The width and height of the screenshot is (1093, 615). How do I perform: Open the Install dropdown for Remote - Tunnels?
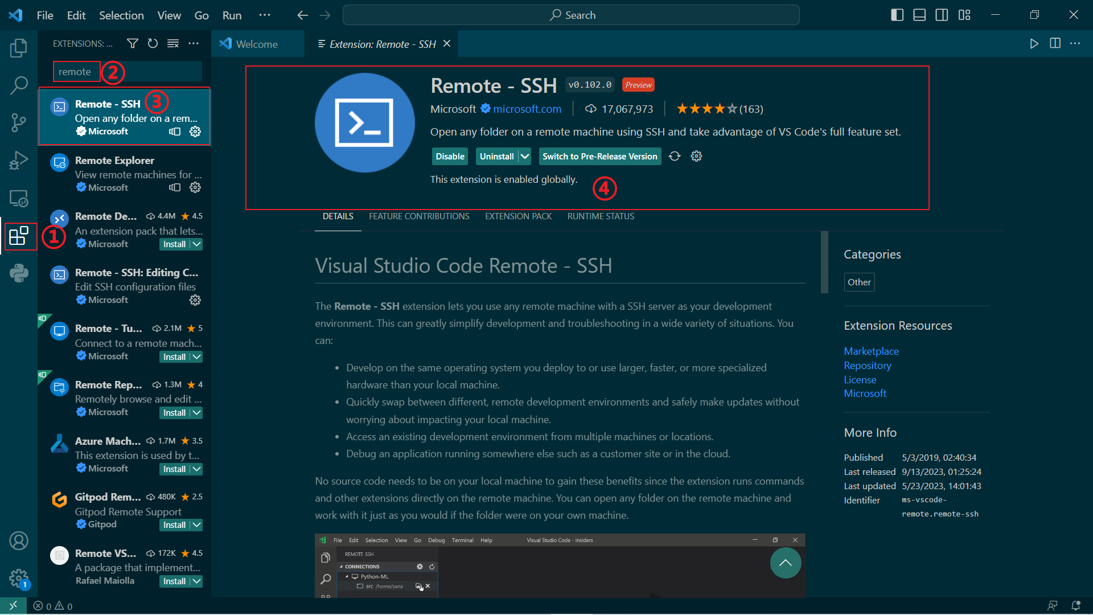coord(196,356)
